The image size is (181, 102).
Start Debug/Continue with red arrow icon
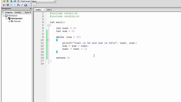tap(4, 5)
